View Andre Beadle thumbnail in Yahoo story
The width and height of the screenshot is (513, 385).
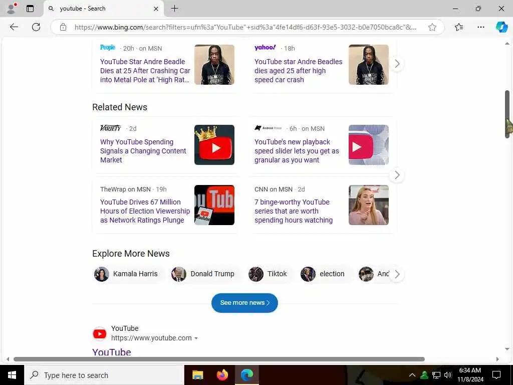point(369,65)
